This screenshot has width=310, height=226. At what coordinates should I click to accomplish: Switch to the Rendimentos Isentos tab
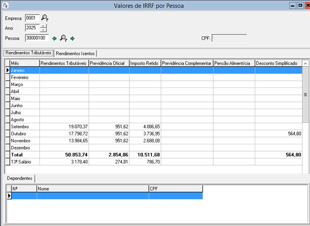tap(75, 53)
